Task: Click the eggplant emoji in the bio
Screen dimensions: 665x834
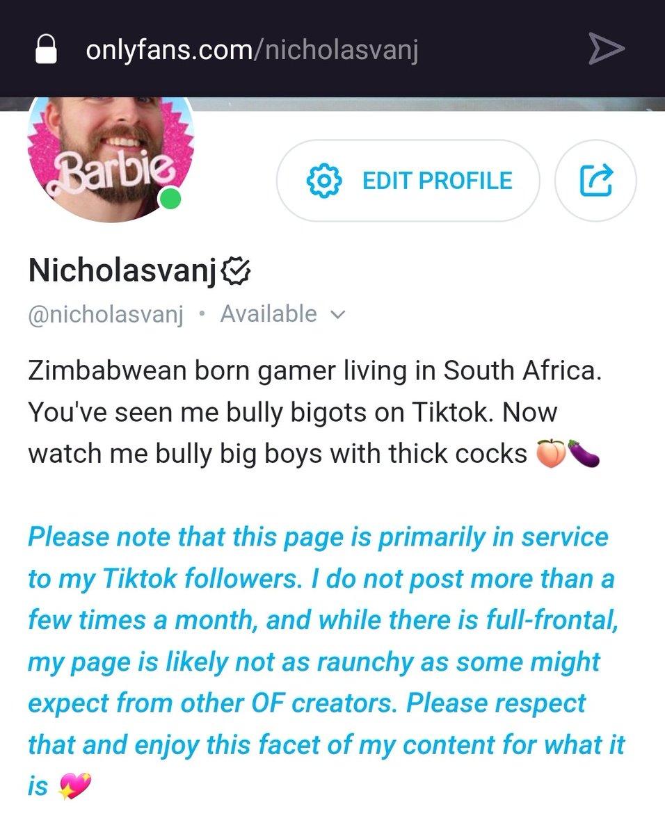Action: click(584, 454)
